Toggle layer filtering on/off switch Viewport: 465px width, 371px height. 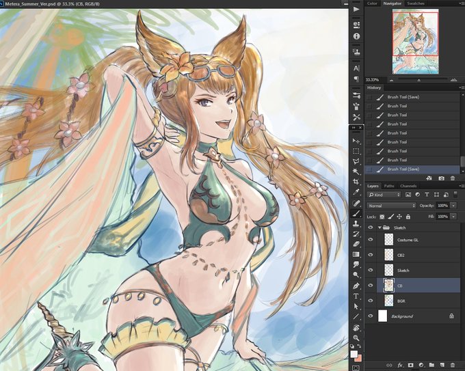tap(455, 195)
